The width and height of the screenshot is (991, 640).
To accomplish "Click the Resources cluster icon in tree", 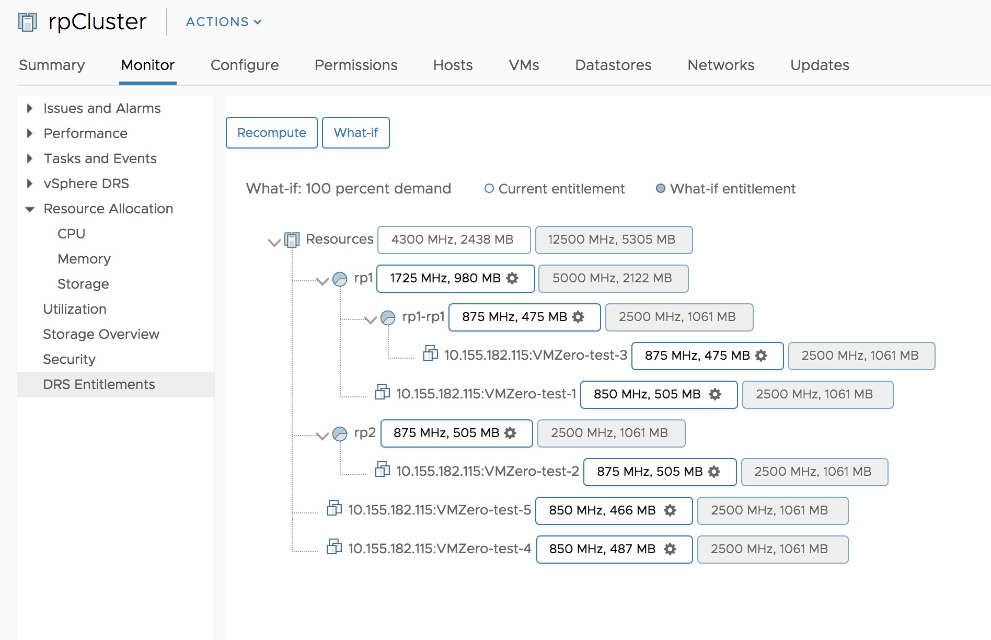I will pyautogui.click(x=292, y=239).
